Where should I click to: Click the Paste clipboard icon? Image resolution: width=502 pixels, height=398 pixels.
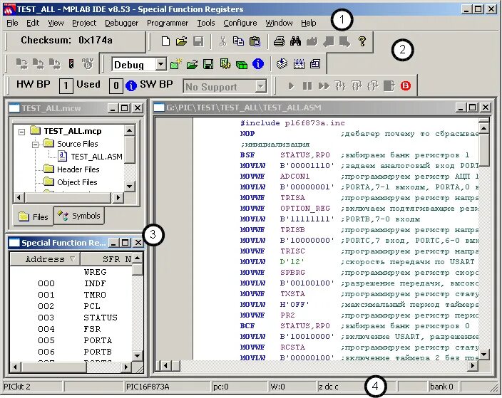pos(255,41)
